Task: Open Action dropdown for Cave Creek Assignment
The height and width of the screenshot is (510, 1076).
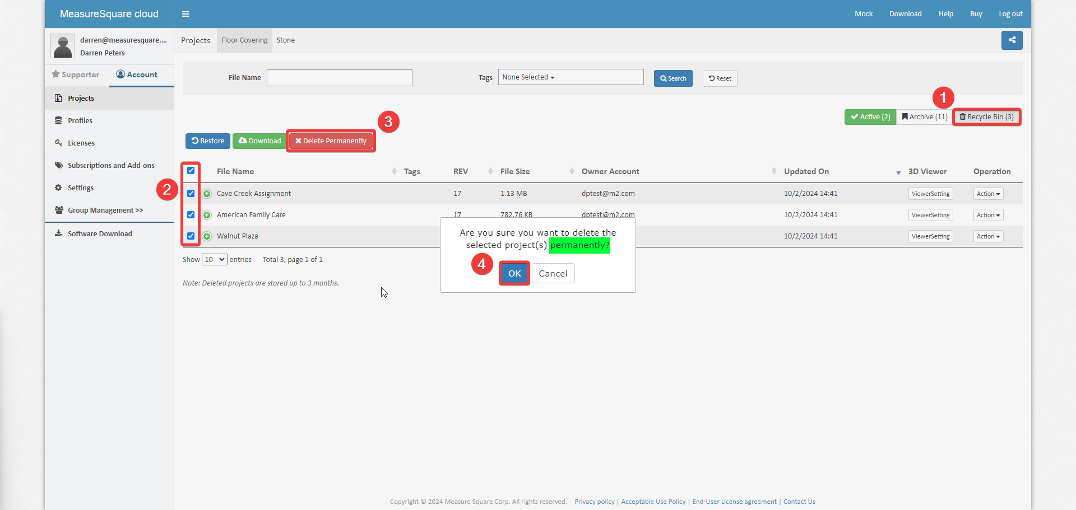Action: click(x=988, y=194)
